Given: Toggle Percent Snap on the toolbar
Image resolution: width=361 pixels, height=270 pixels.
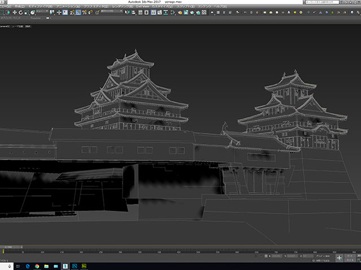Looking at the screenshot, I should point(85,12).
